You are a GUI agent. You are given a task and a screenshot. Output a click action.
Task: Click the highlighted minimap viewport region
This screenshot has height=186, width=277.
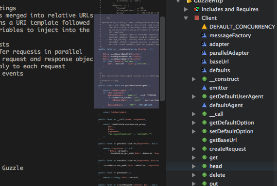[126, 62]
